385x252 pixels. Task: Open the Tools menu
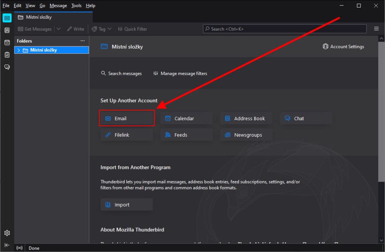76,6
